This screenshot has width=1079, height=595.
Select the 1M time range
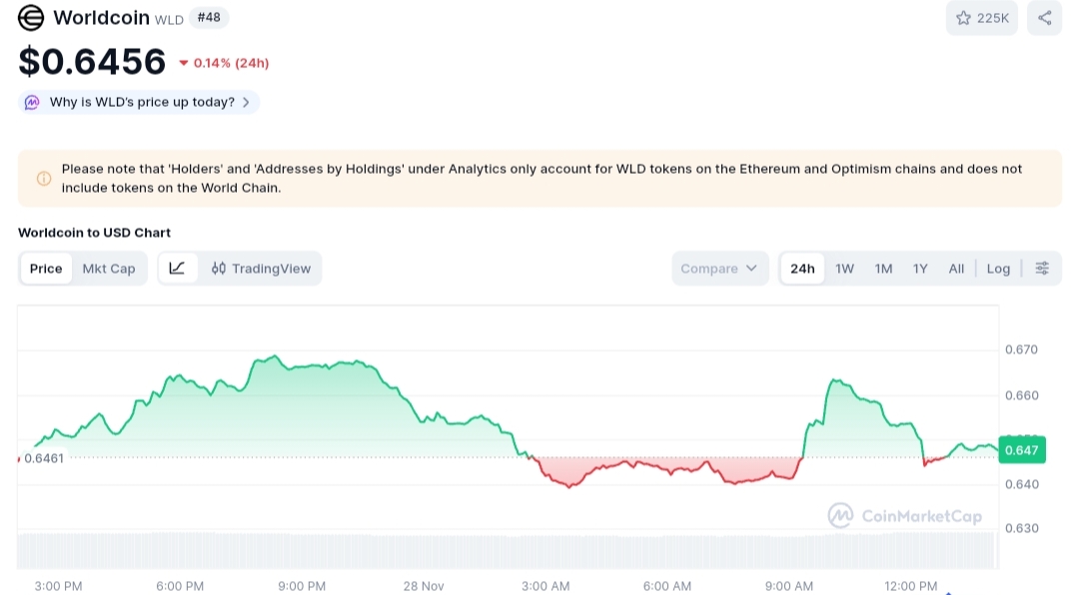pyautogui.click(x=883, y=269)
